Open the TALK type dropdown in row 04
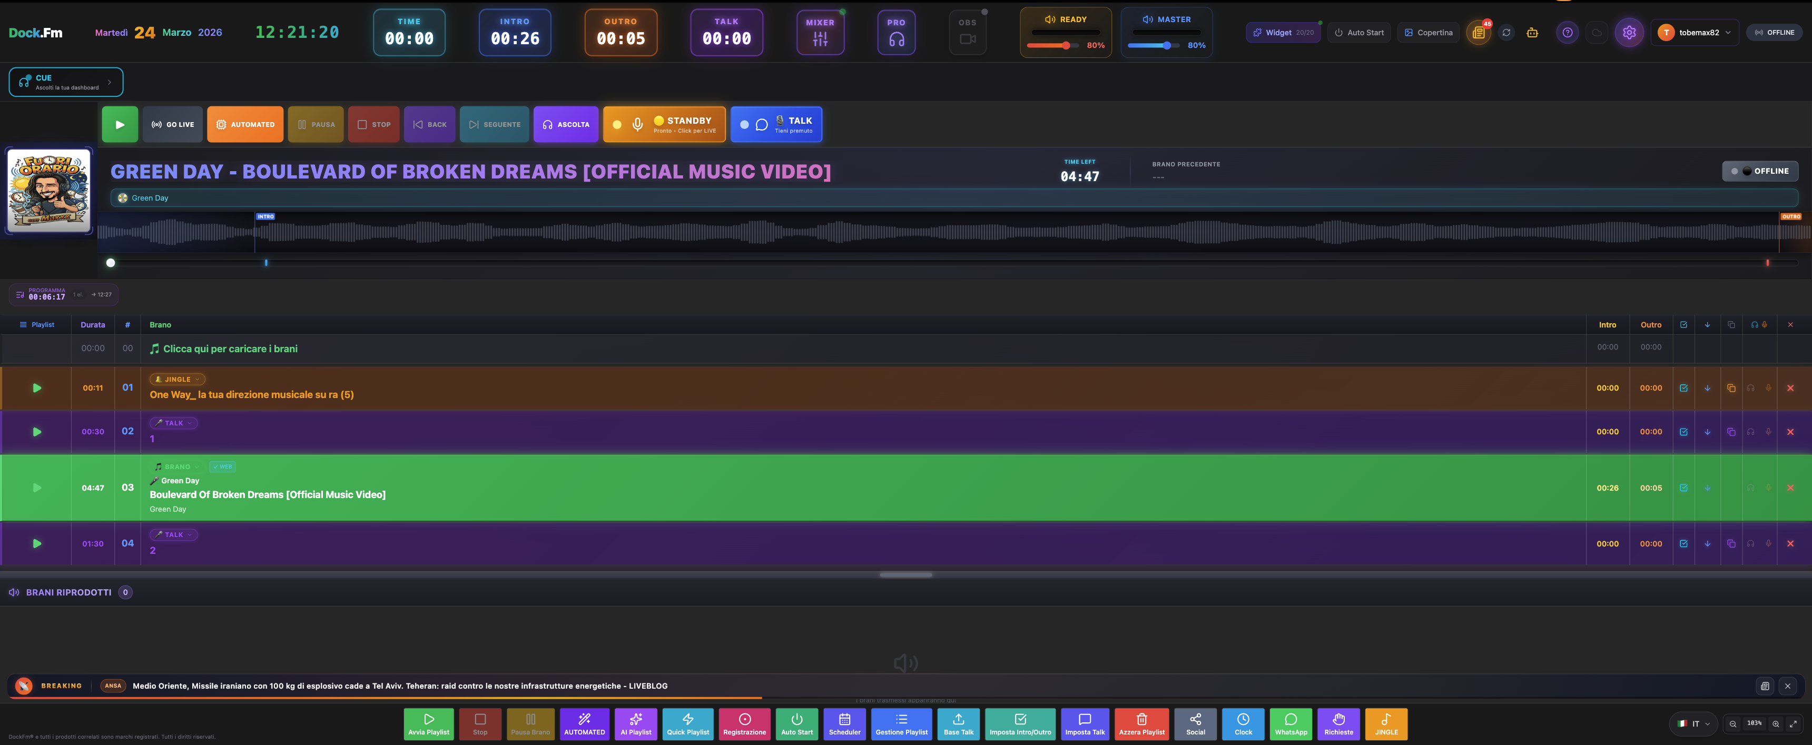This screenshot has width=1812, height=745. pyautogui.click(x=174, y=535)
